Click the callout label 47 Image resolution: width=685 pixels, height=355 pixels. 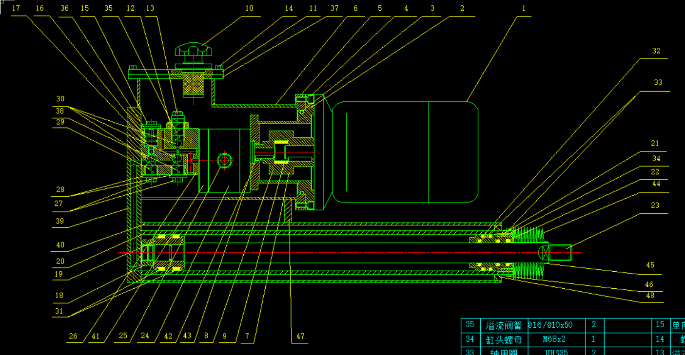point(300,336)
